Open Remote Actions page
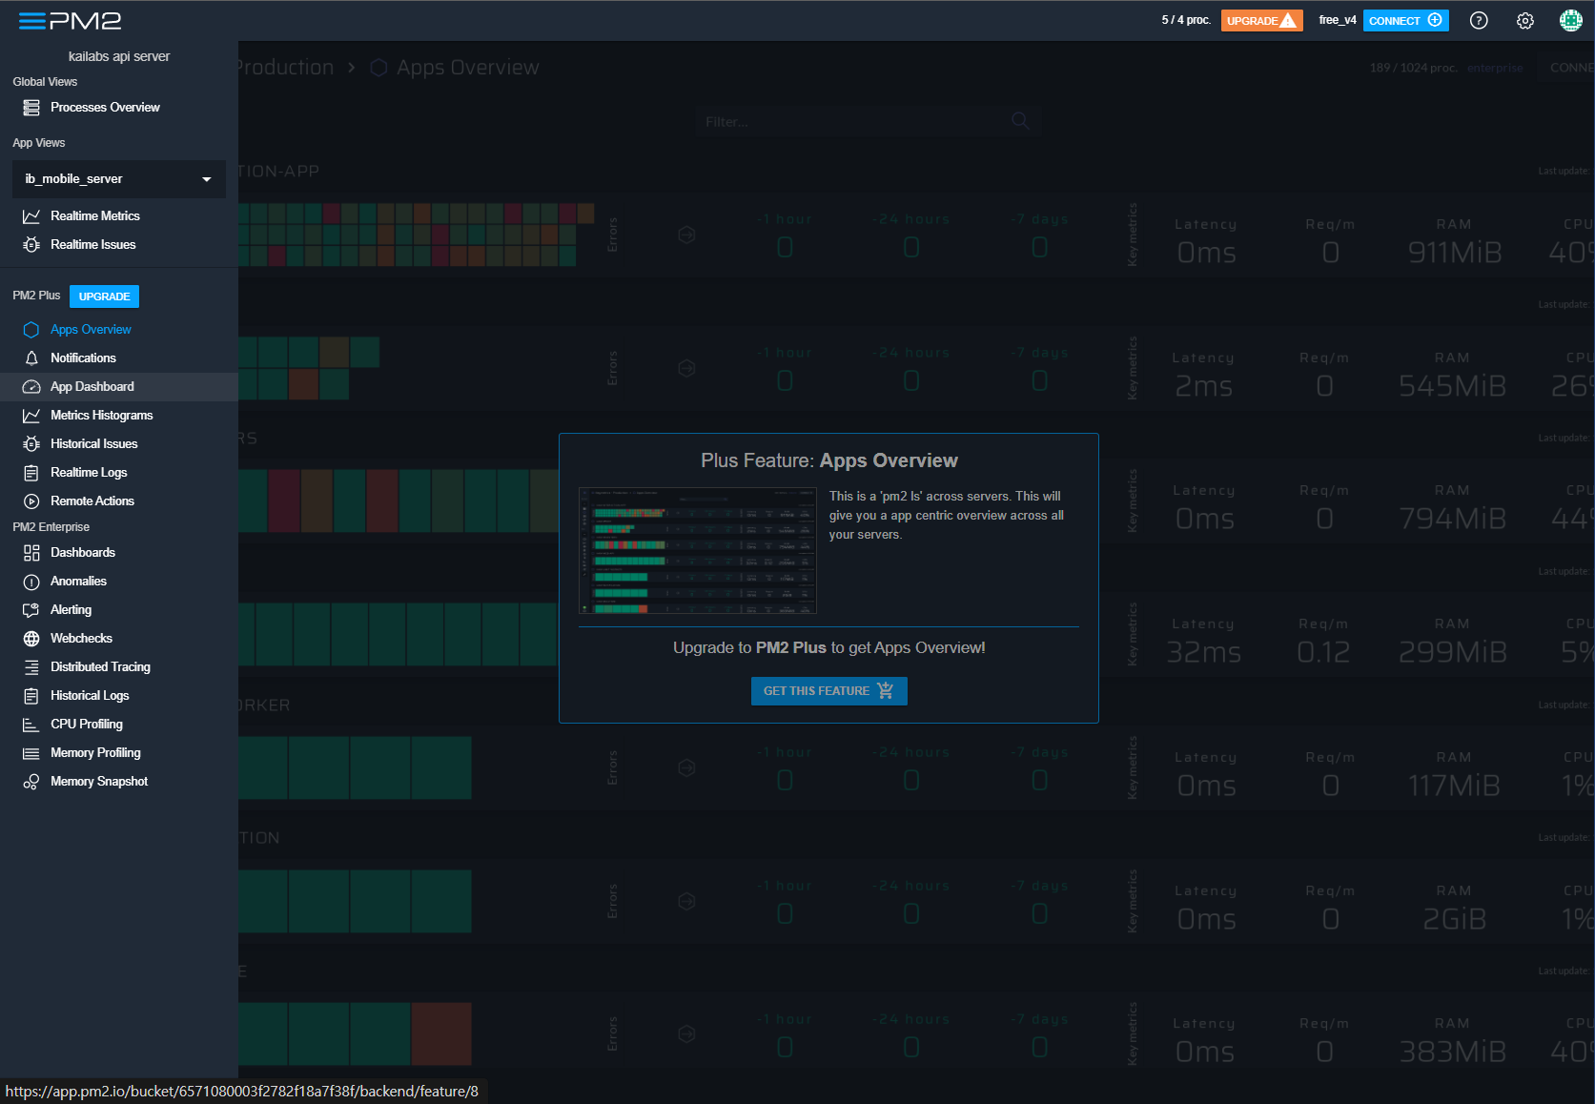The height and width of the screenshot is (1104, 1595). click(119, 501)
